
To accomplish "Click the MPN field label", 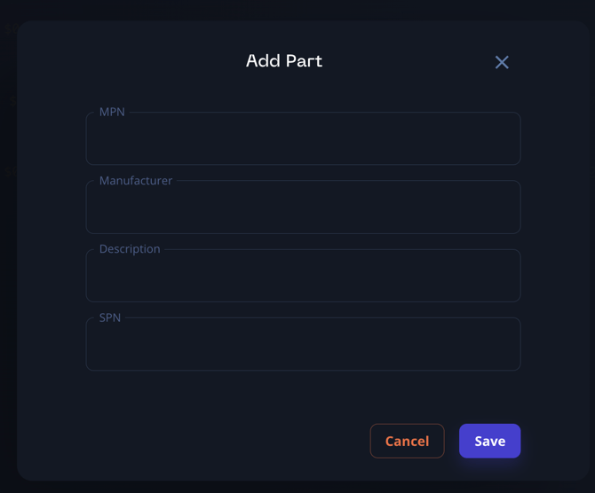I will pyautogui.click(x=112, y=112).
